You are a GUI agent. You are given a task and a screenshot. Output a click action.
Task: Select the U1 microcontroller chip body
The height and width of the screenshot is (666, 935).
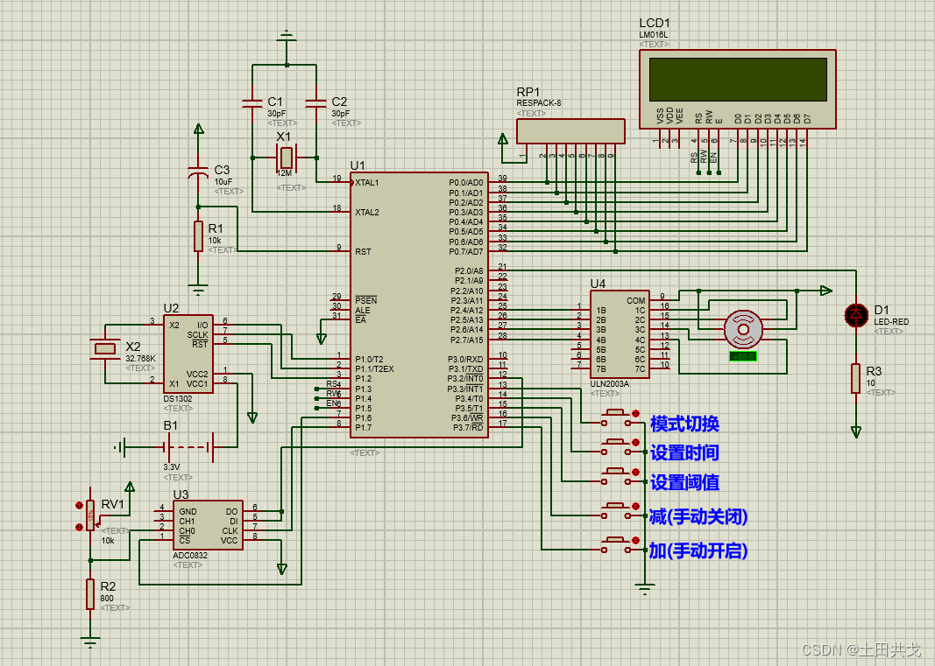coord(419,305)
